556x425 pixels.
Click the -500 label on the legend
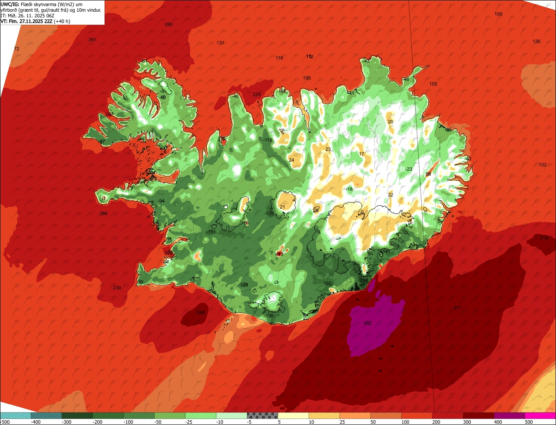(x=5, y=422)
